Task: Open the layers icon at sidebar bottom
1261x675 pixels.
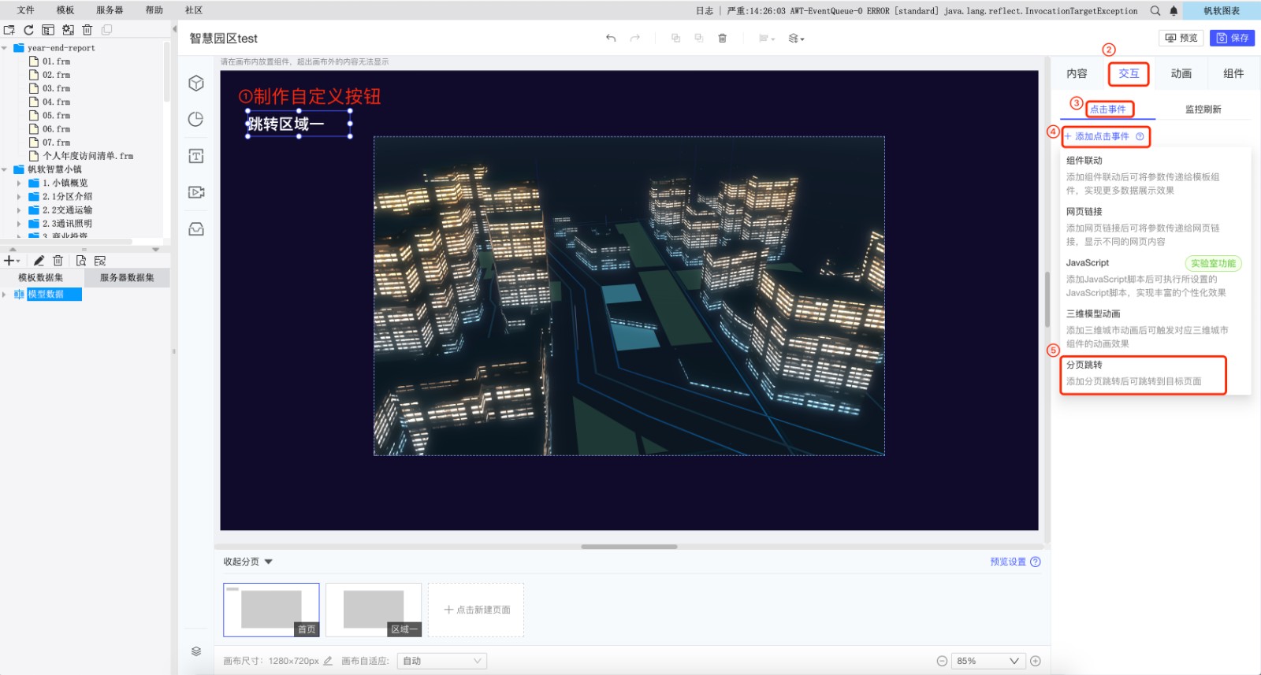Action: coord(196,651)
